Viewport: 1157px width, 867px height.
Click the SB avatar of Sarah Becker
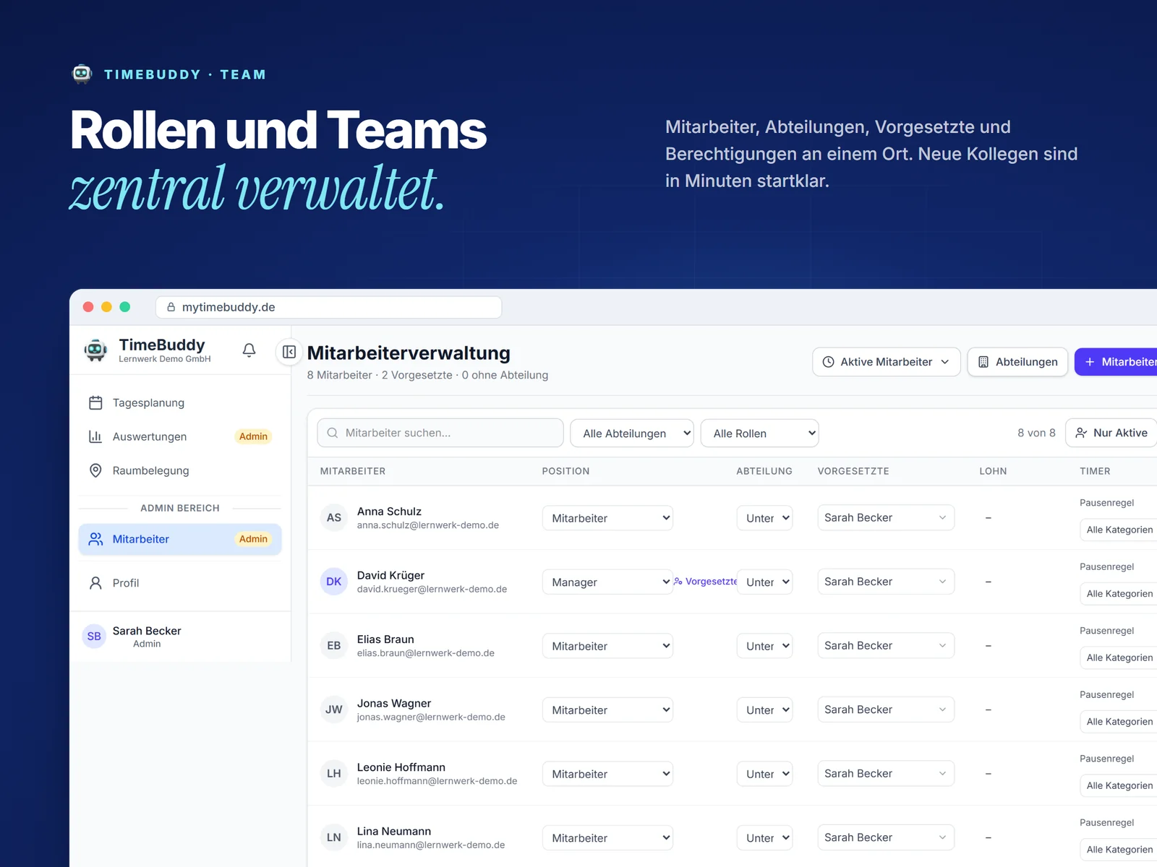point(94,637)
